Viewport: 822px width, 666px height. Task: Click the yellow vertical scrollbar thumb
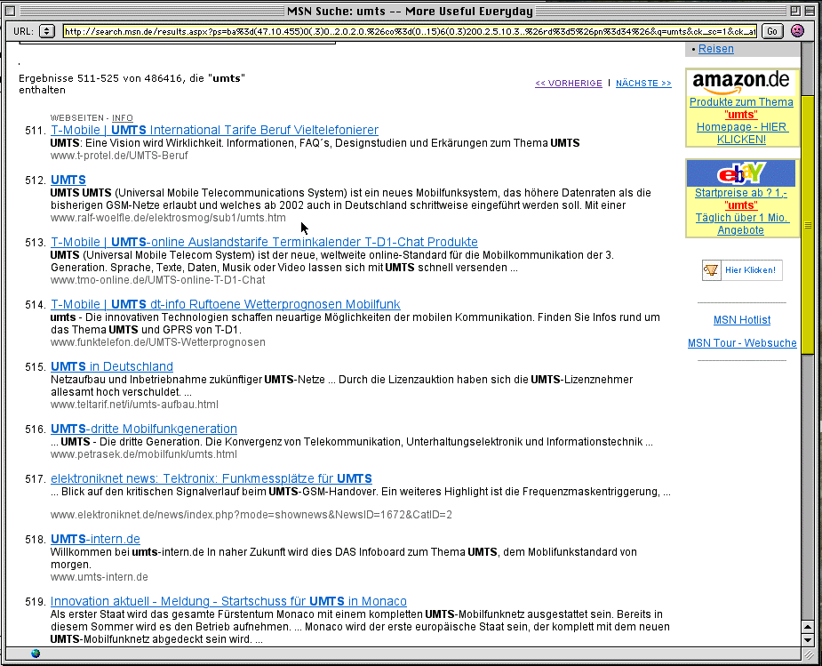[808, 222]
